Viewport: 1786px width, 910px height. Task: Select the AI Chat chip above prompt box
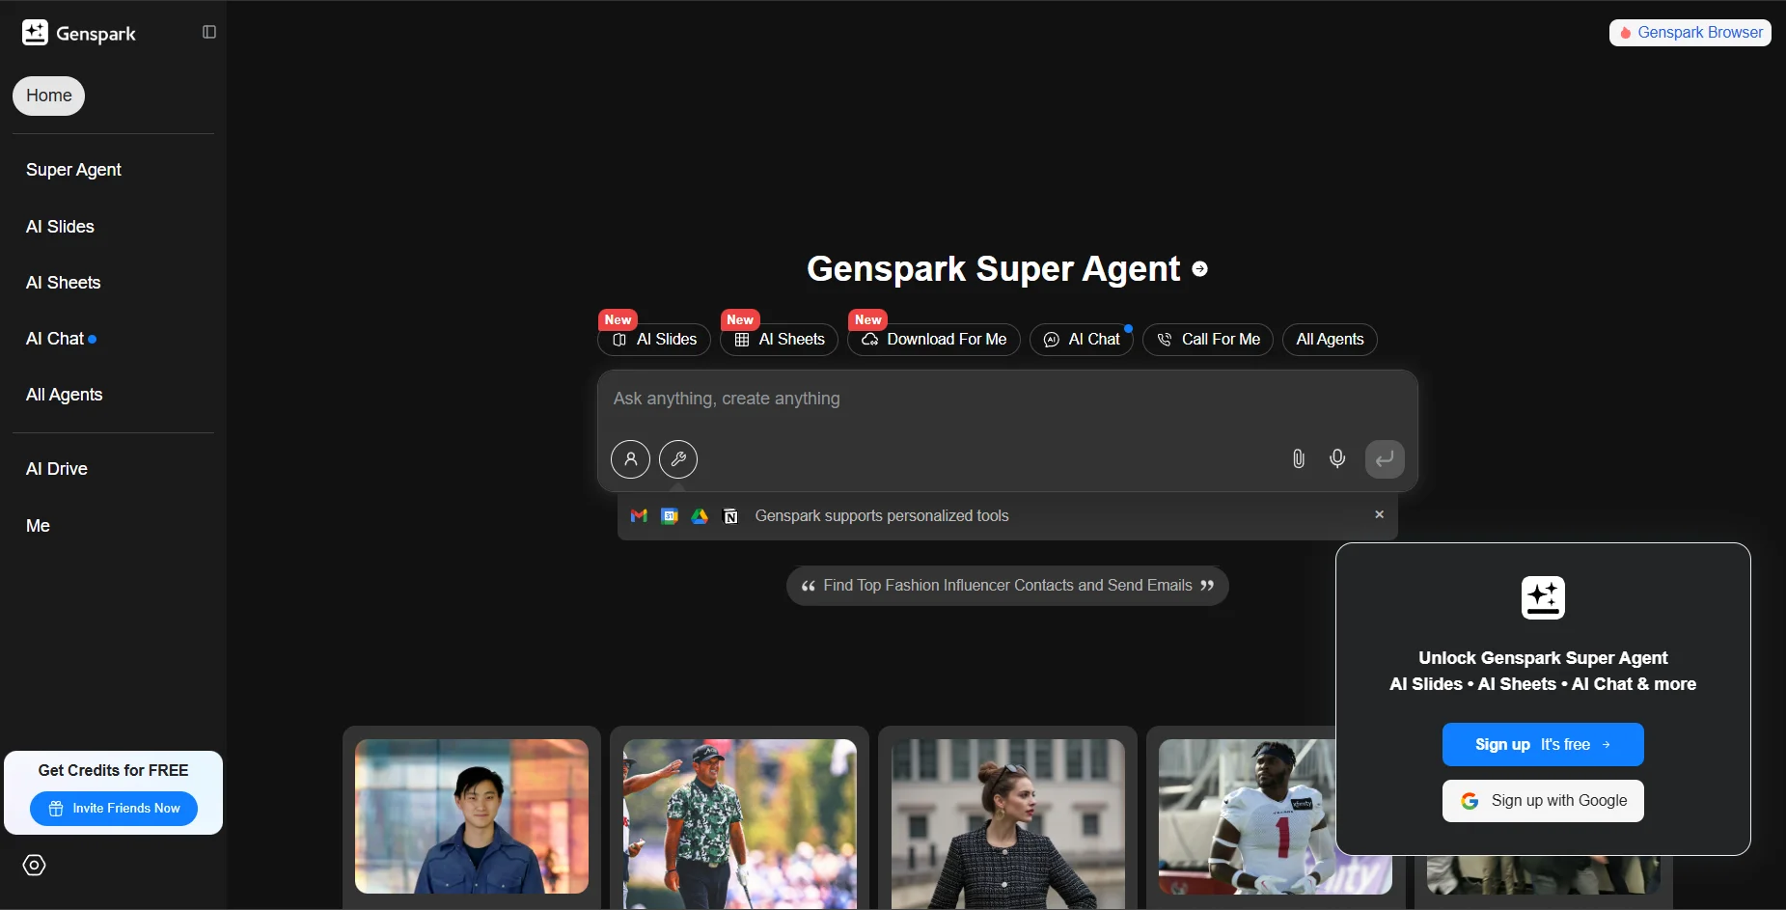click(1082, 340)
